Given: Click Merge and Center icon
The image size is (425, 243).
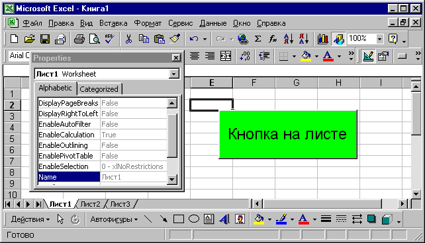Looking at the screenshot, I should (x=226, y=56).
